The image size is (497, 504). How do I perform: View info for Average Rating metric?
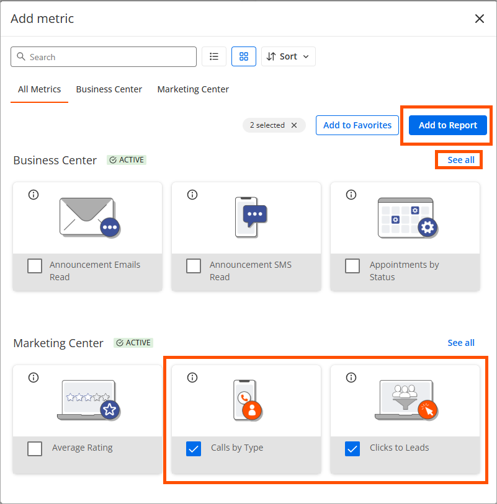pos(34,378)
